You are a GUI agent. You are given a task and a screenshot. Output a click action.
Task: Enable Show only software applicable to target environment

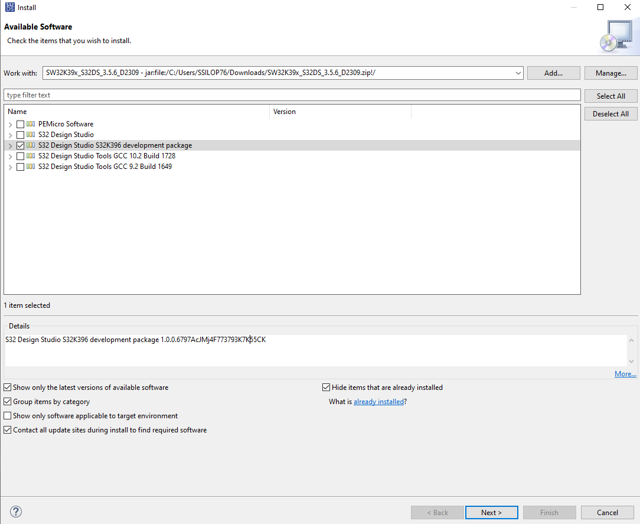point(7,415)
